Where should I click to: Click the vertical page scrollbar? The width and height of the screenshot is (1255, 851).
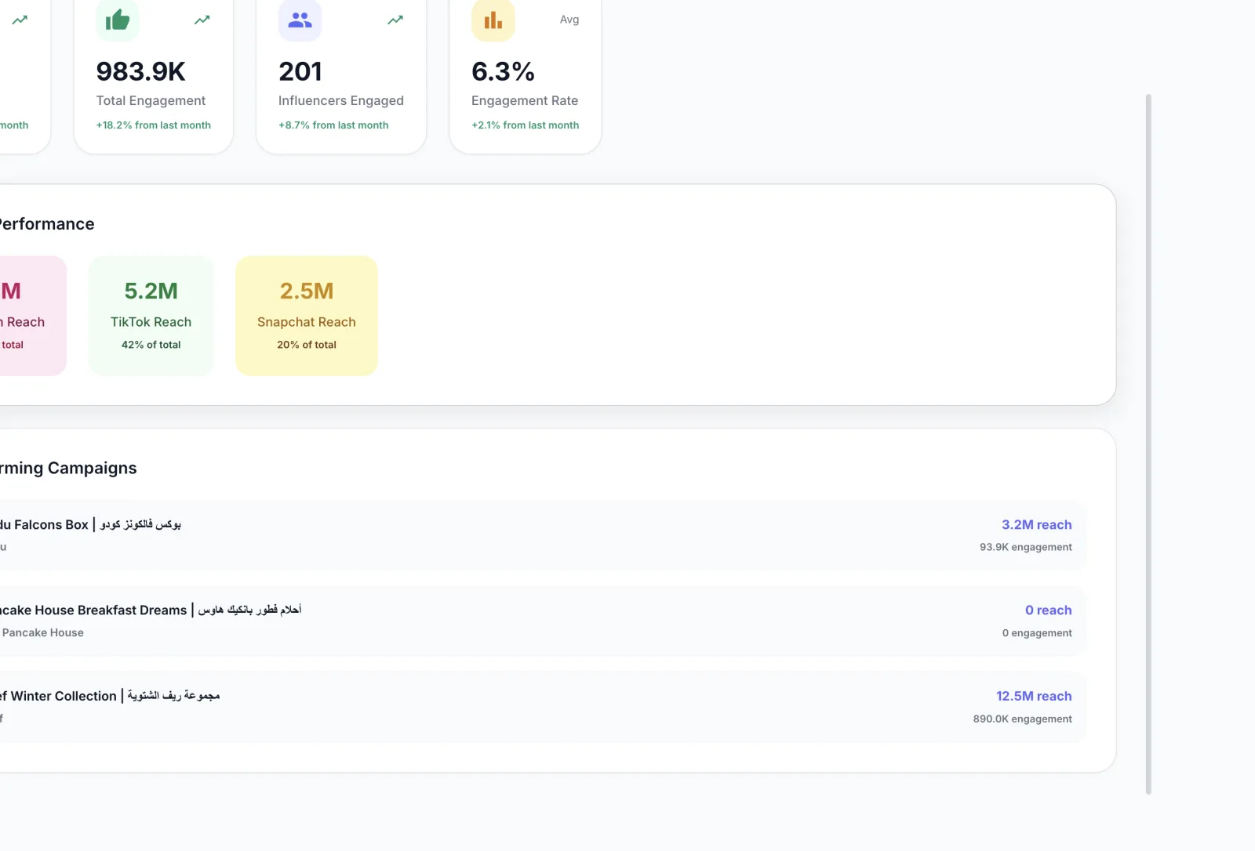tap(1148, 444)
